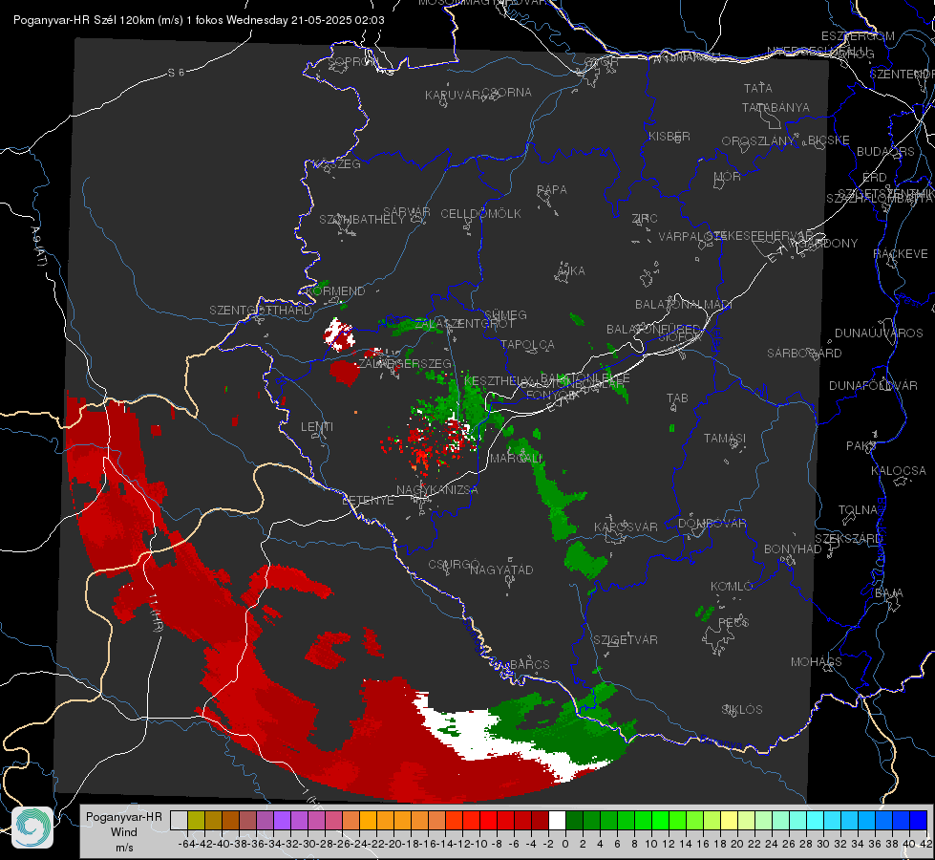
Task: Click the AJKA town label
Action: (x=571, y=270)
